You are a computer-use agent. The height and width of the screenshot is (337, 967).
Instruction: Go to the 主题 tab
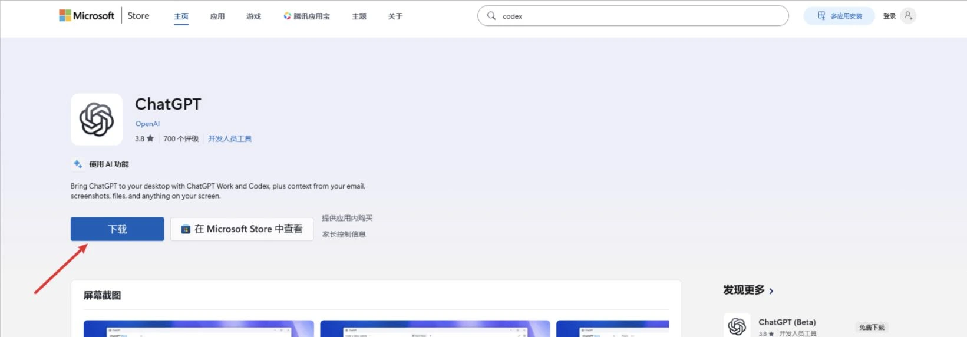pos(359,16)
